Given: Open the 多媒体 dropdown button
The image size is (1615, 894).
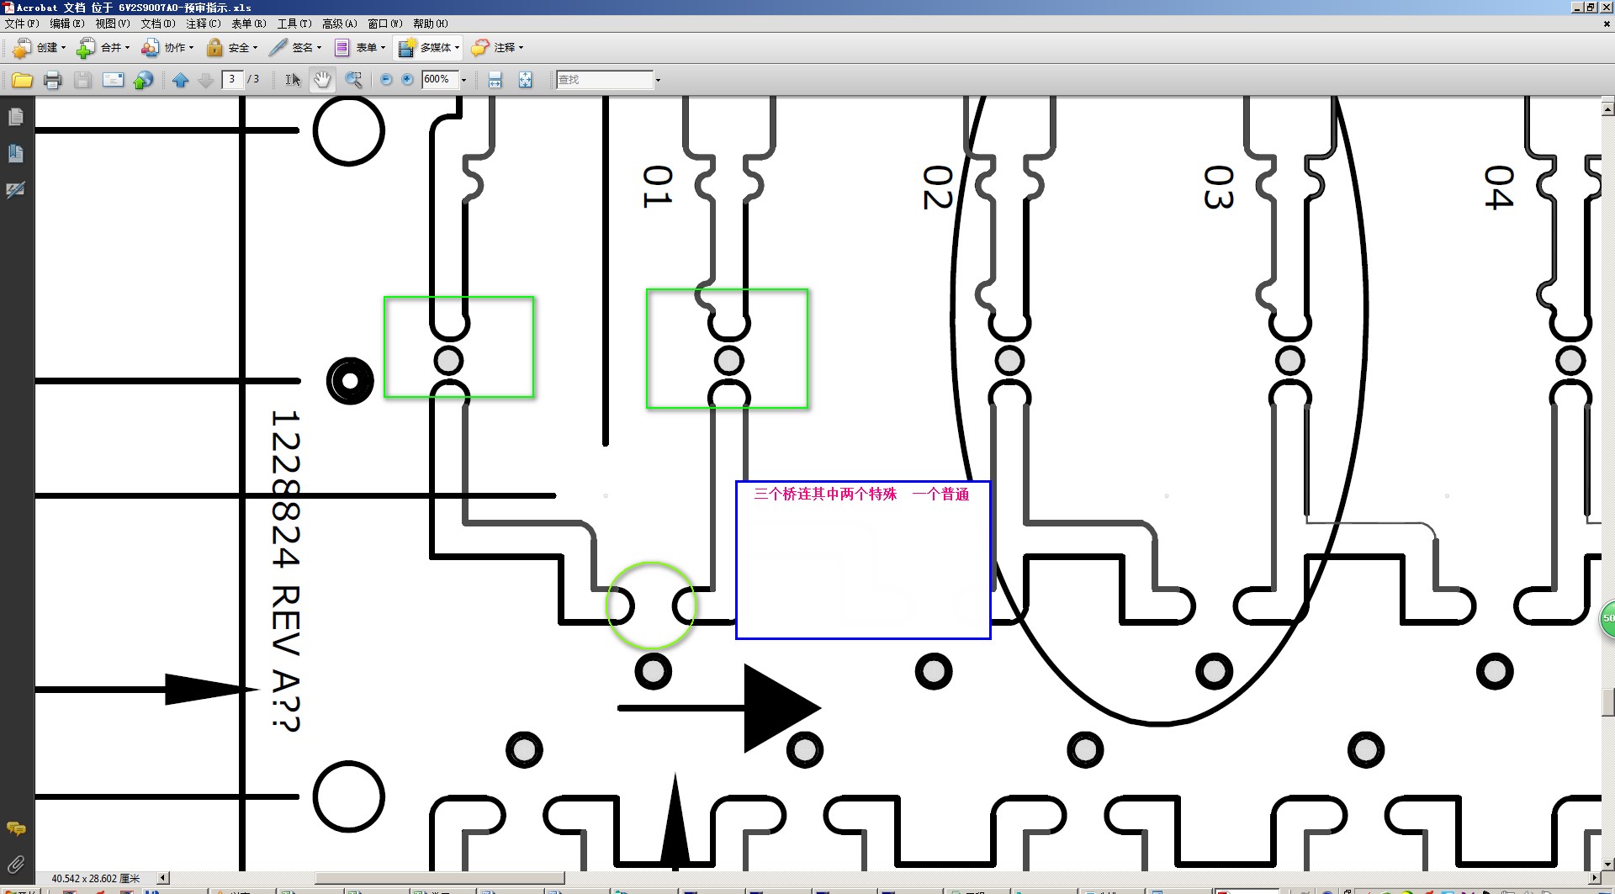Looking at the screenshot, I should coord(429,48).
